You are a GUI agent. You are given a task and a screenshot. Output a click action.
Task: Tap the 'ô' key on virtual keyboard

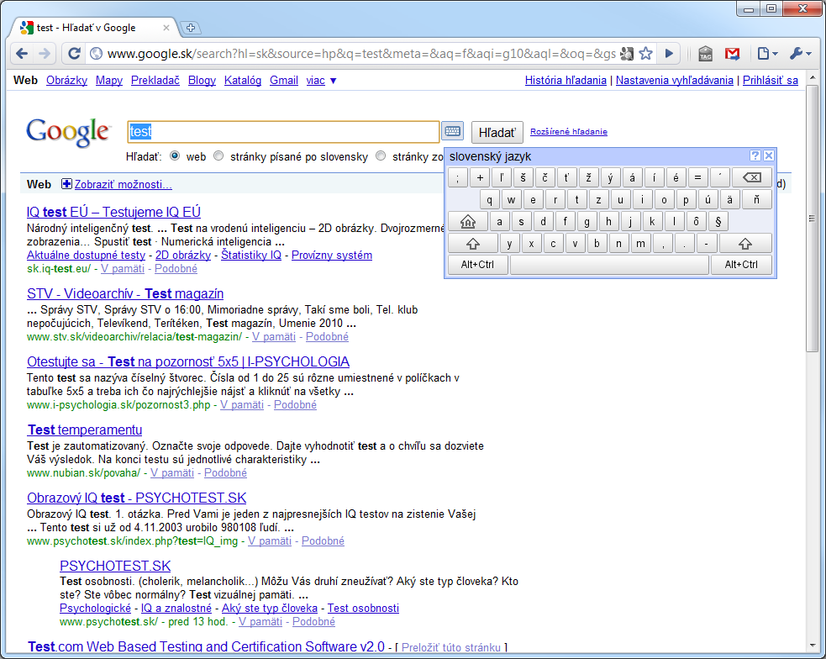(x=696, y=222)
